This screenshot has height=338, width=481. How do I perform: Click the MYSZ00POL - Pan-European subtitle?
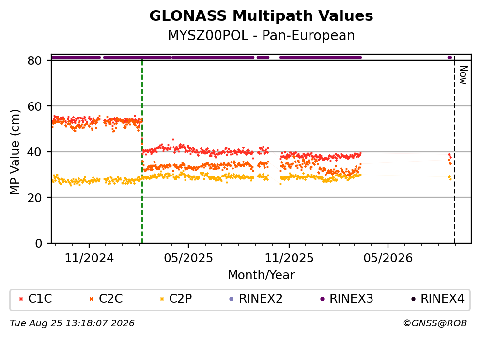(261, 36)
